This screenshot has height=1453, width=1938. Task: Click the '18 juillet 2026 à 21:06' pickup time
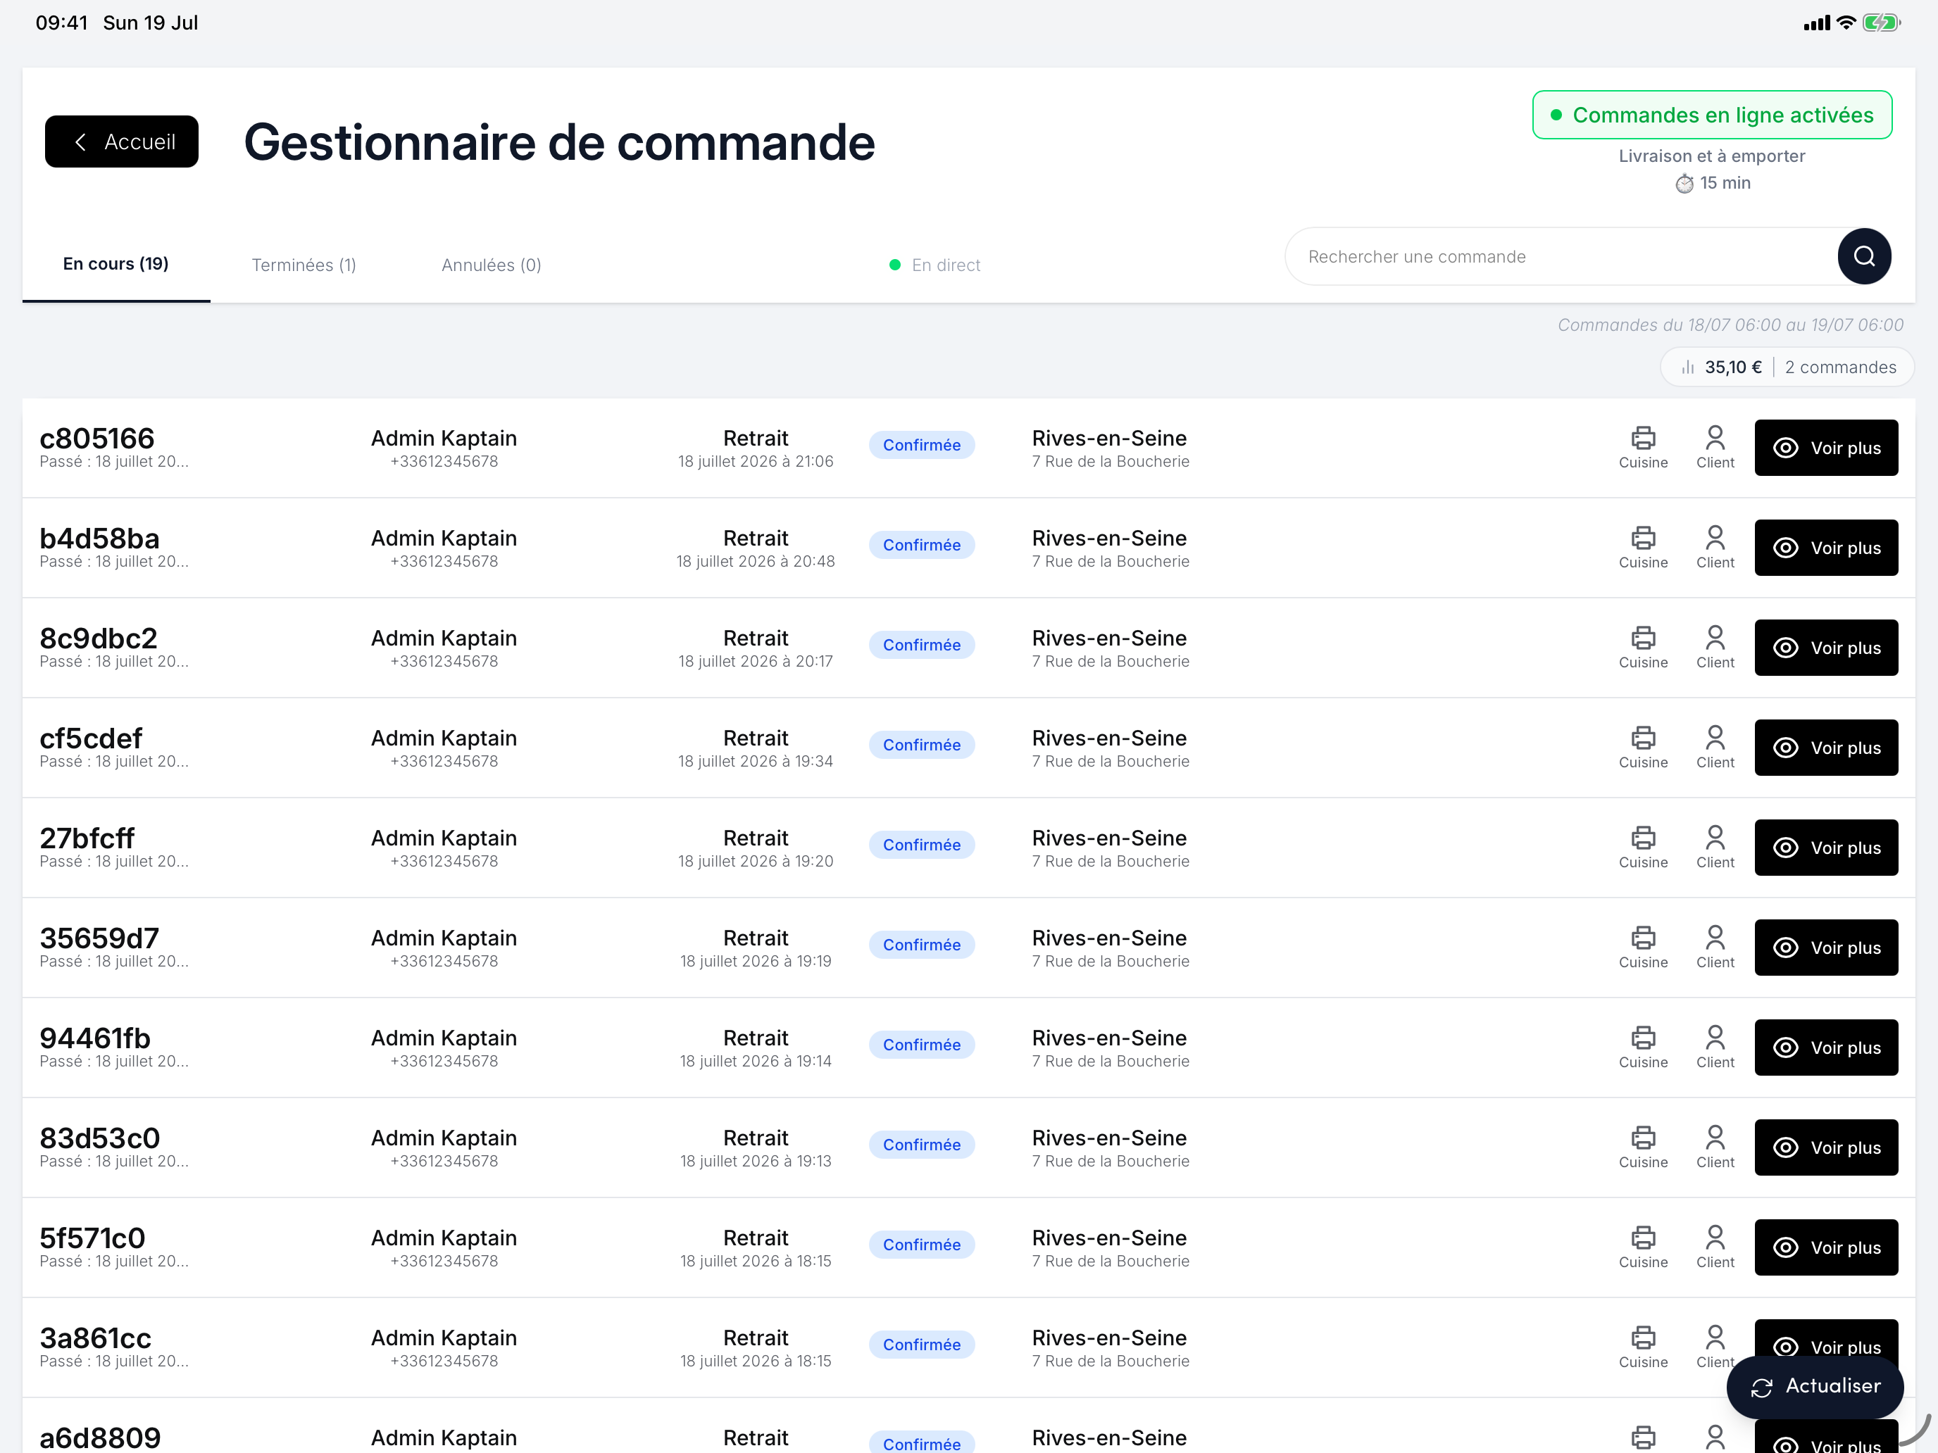tap(755, 462)
